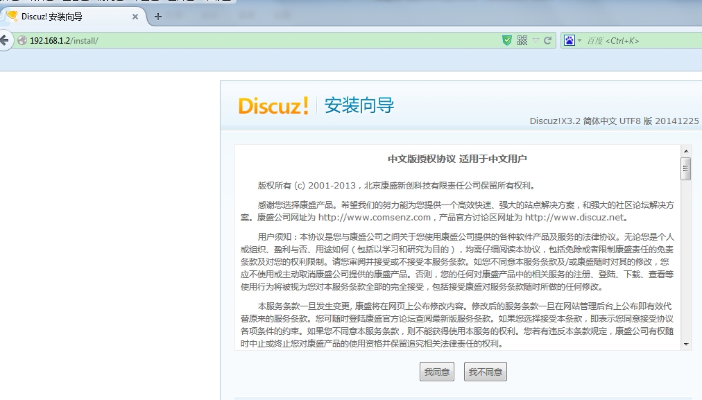Open a new tab with plus button
This screenshot has width=702, height=400.
(x=157, y=17)
